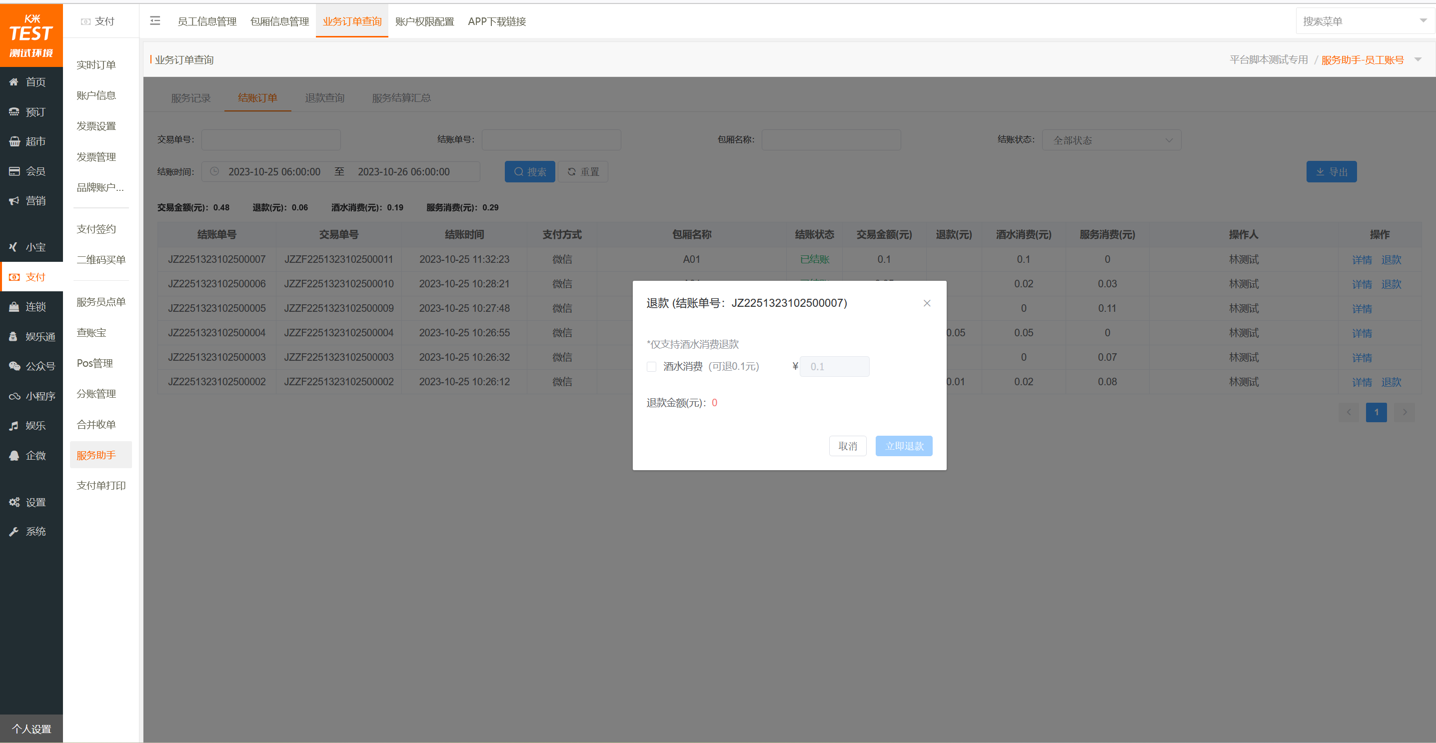Open Pos管理 in the submenu

coord(95,363)
